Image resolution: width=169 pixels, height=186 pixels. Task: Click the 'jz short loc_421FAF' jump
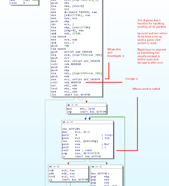click(x=82, y=157)
